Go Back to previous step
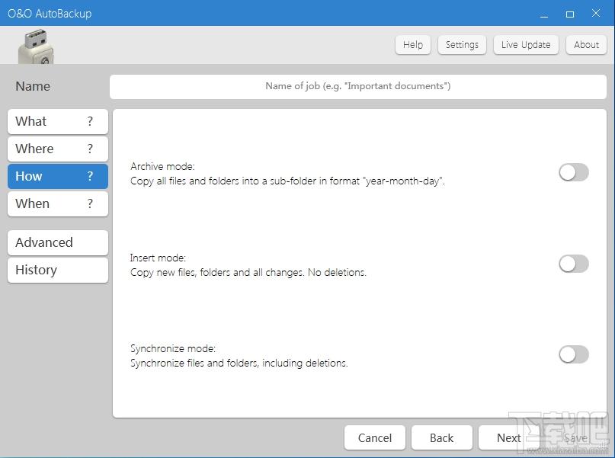615x458 pixels. tap(442, 437)
